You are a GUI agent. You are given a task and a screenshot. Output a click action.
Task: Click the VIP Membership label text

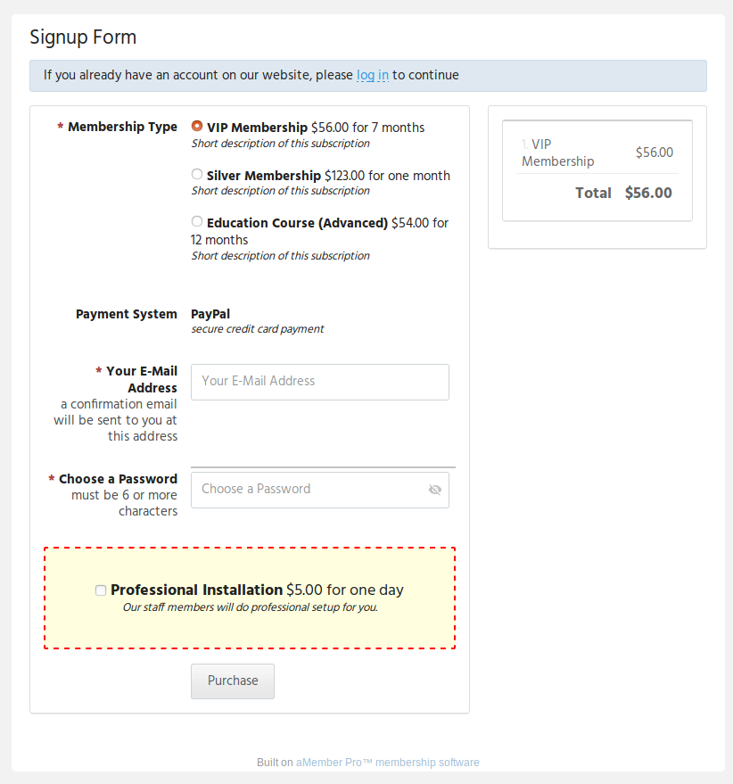click(x=257, y=128)
